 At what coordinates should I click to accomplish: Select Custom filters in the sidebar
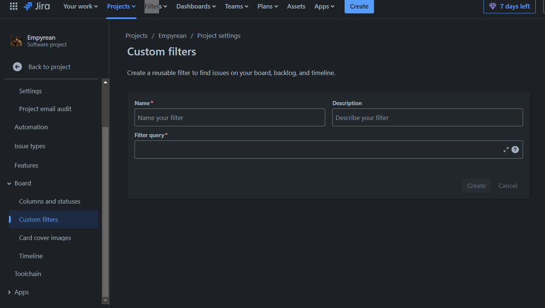coord(53,219)
